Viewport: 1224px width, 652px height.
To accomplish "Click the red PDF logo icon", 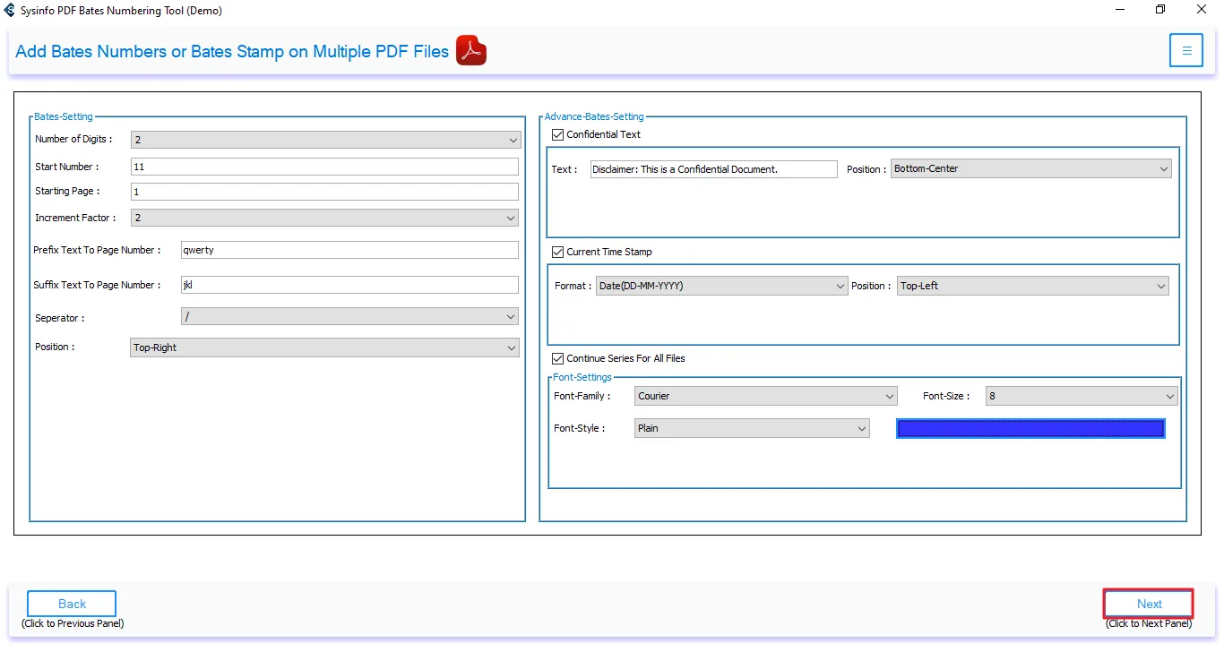I will coord(470,51).
